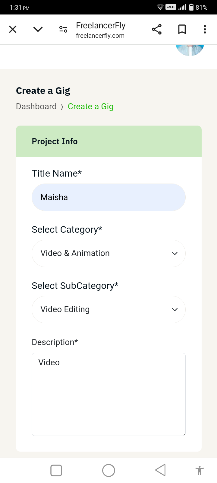Image resolution: width=217 pixels, height=483 pixels.
Task: Go to Dashboard via breadcrumb link
Action: click(36, 107)
